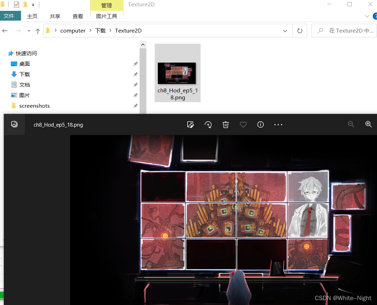
Task: Refresh the Texture2D folder view
Action: point(299,31)
